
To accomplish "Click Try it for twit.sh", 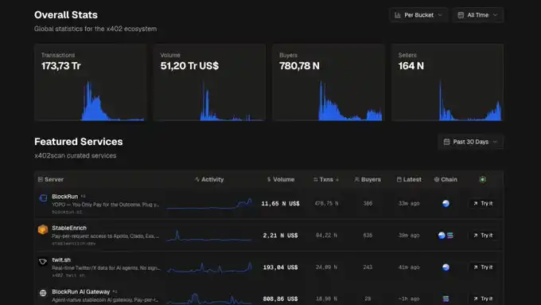I will (x=483, y=267).
